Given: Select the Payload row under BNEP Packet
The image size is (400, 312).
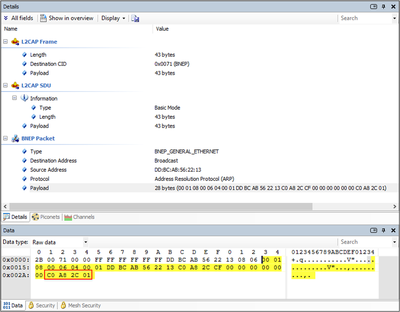Looking at the screenshot, I should [39, 188].
